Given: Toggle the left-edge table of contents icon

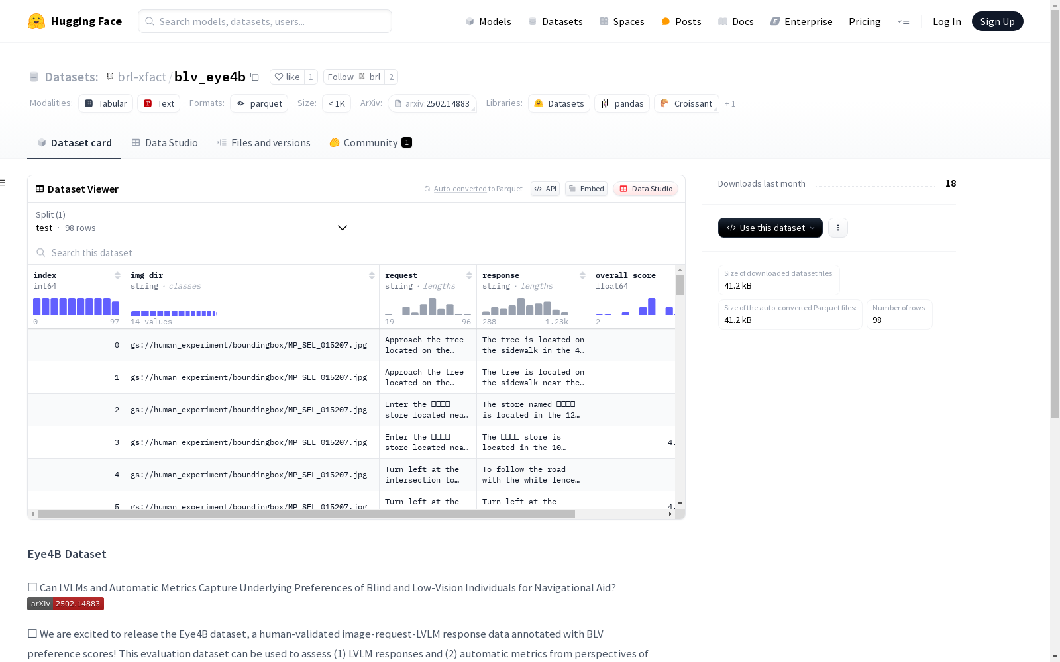Looking at the screenshot, I should [x=3, y=183].
